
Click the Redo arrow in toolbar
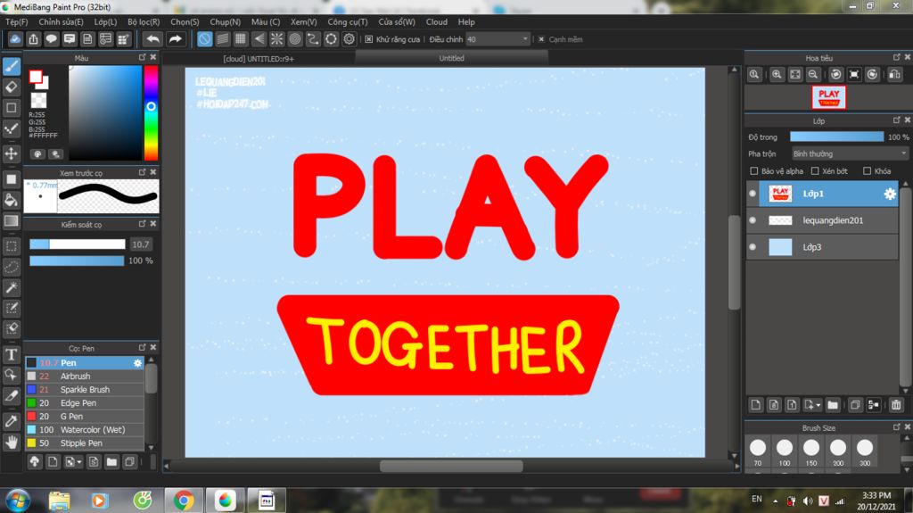coord(175,39)
